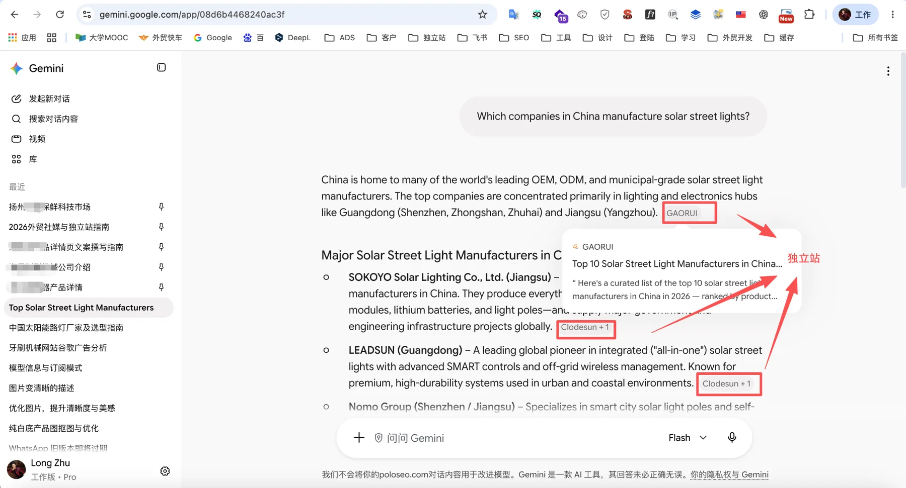This screenshot has height=488, width=906.
Task: Unpin the 2026外贸社媒与独立站指南 conversation
Action: point(161,227)
